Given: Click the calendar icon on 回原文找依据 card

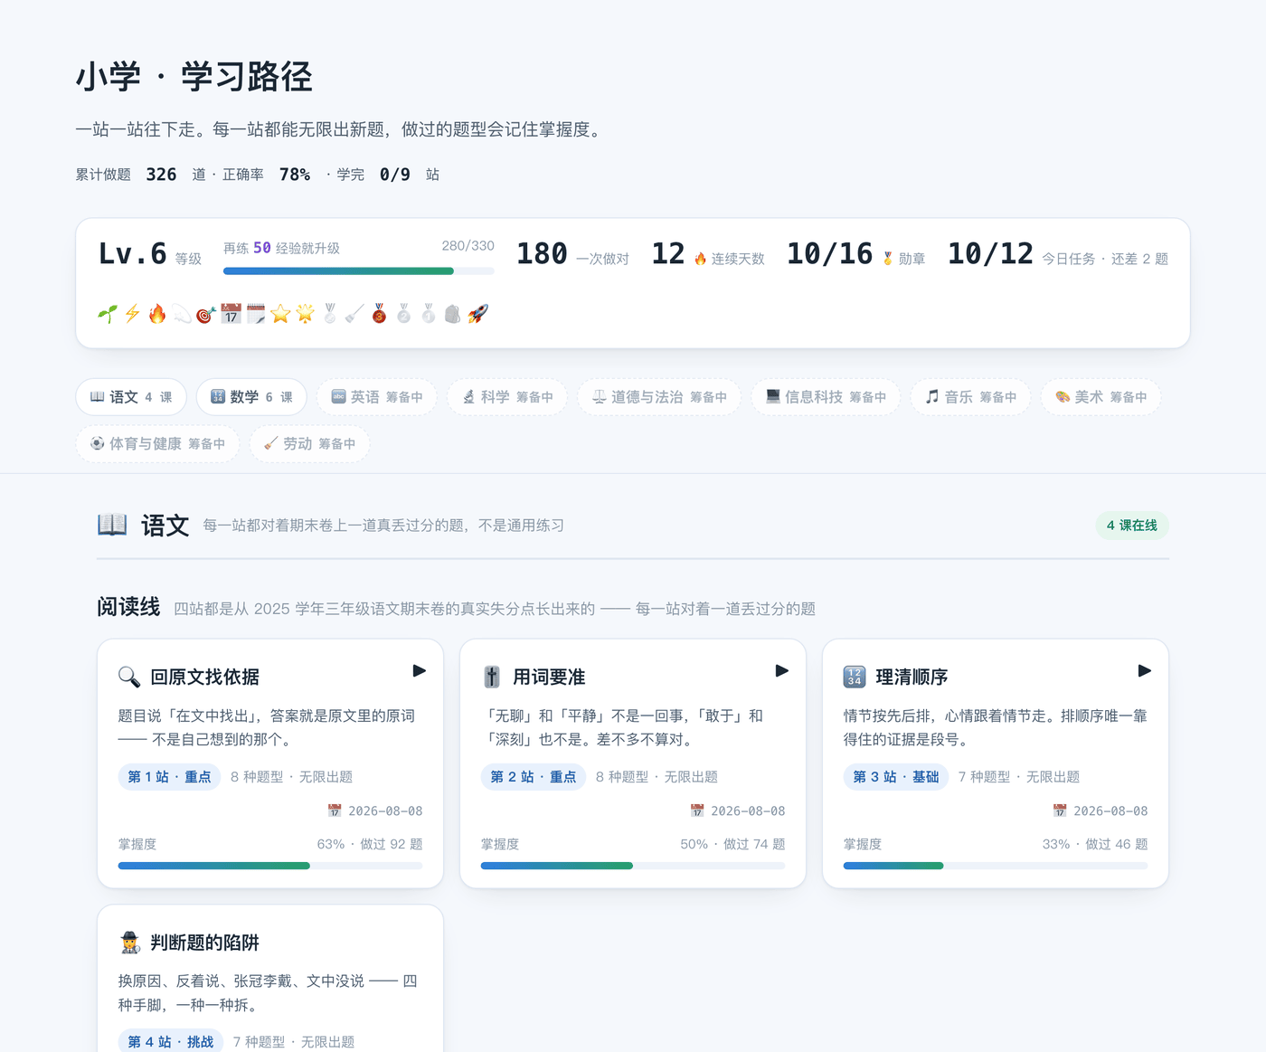Looking at the screenshot, I should [335, 810].
